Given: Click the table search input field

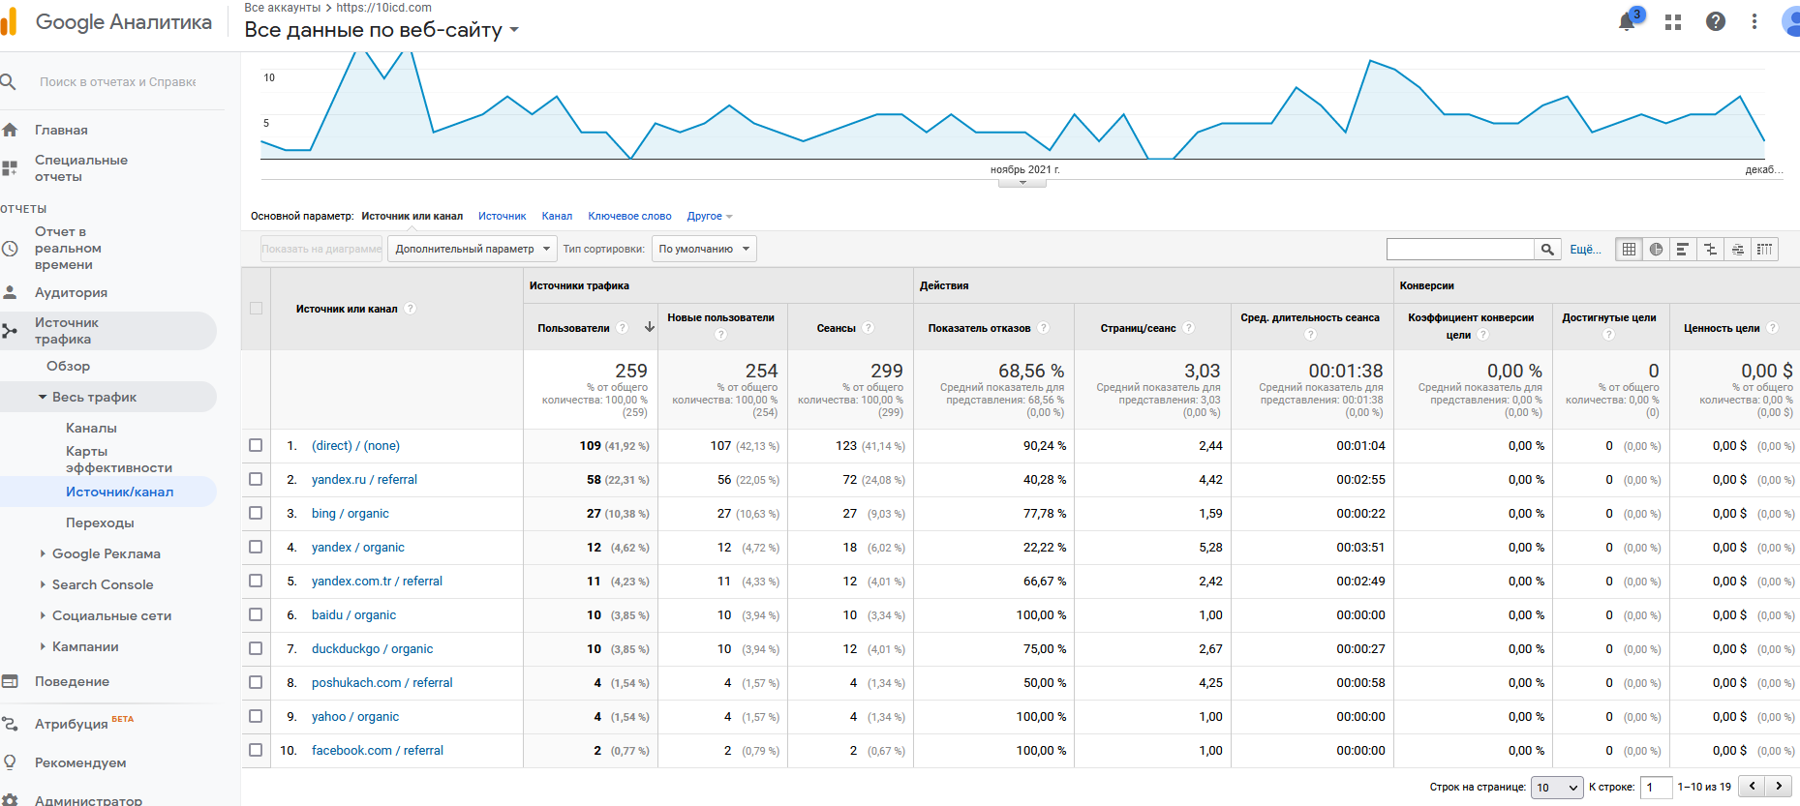Looking at the screenshot, I should [1461, 250].
